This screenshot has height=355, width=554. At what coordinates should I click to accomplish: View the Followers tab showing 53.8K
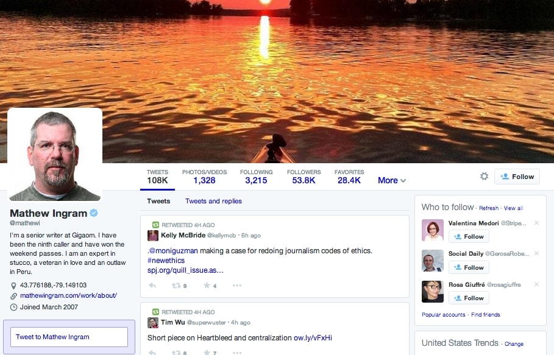(304, 176)
